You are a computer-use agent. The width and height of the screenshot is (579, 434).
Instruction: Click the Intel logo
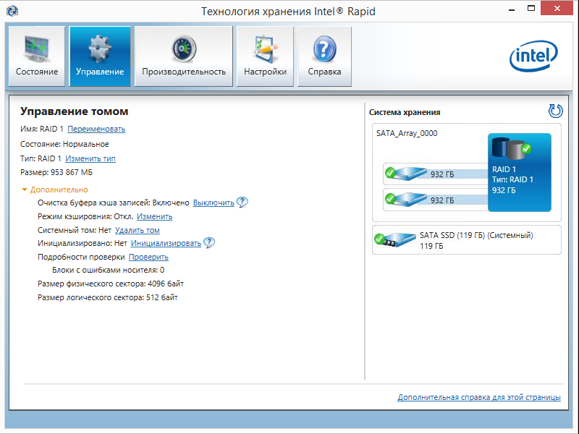coord(533,56)
